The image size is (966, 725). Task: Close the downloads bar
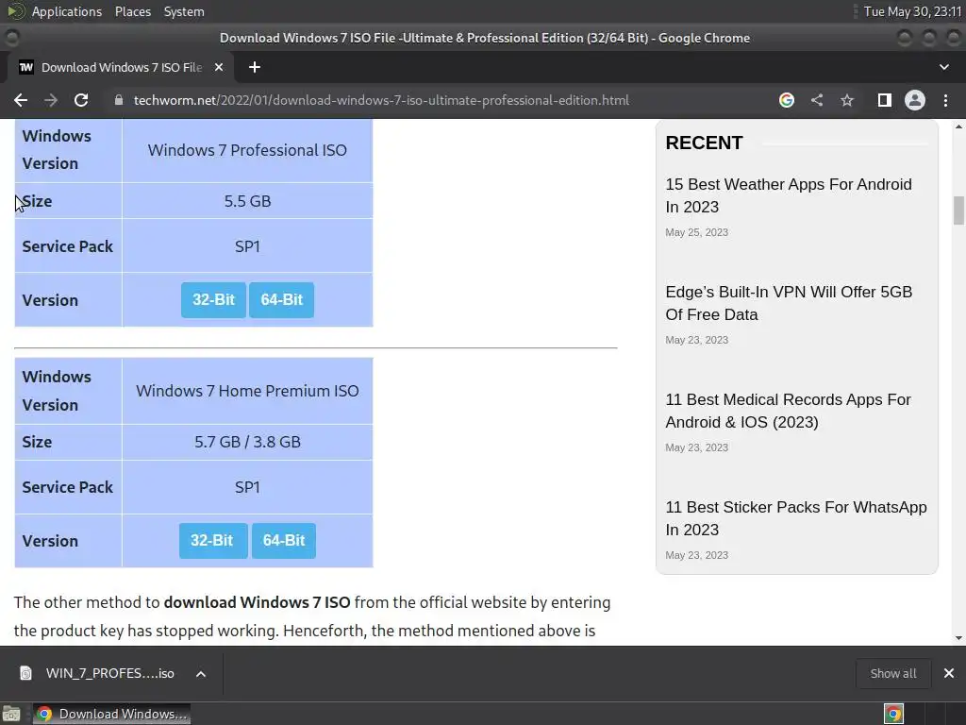[949, 673]
